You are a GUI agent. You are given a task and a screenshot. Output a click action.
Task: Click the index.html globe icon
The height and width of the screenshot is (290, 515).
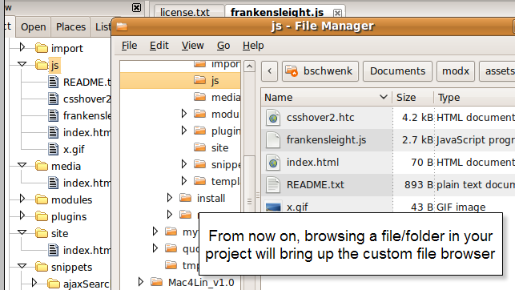273,163
